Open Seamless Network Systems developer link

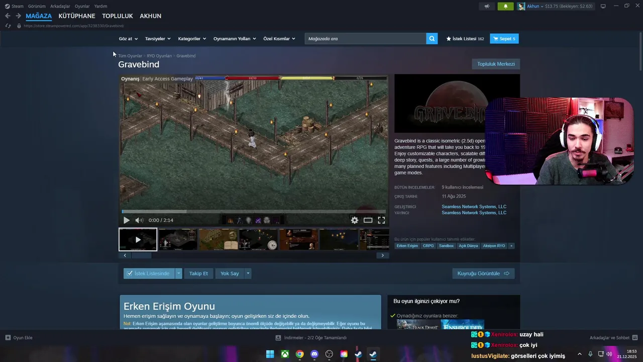[474, 207]
